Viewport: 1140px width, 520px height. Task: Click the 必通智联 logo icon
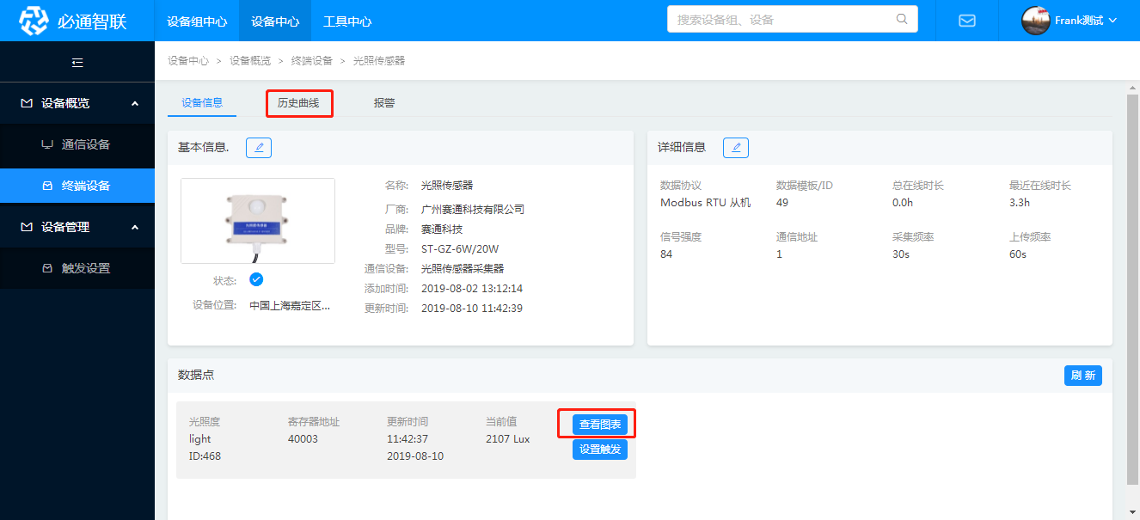(34, 21)
